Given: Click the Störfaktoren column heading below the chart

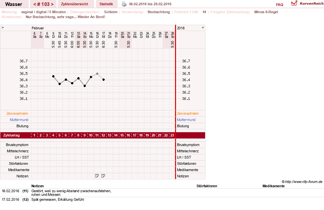Looking at the screenshot, I should 207,186.
